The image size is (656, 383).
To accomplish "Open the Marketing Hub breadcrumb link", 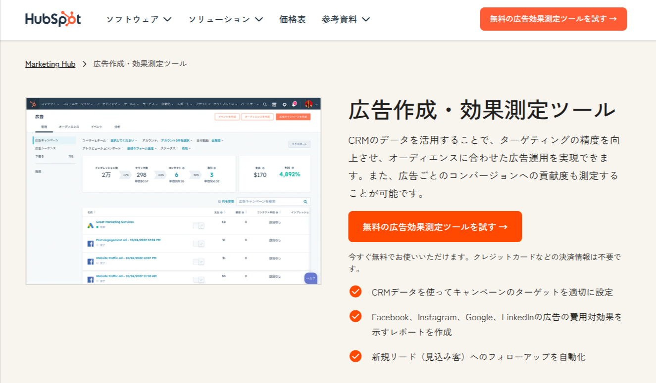I will coord(50,64).
